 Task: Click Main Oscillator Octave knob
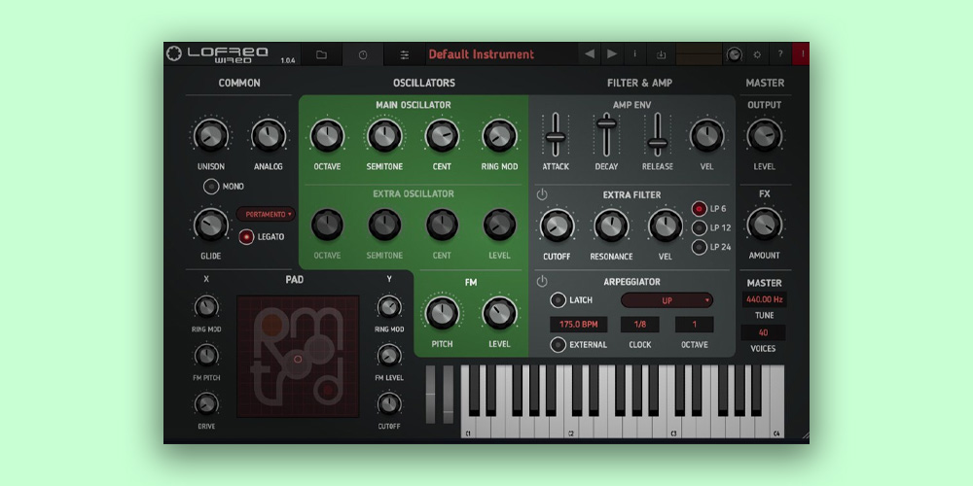tap(327, 135)
